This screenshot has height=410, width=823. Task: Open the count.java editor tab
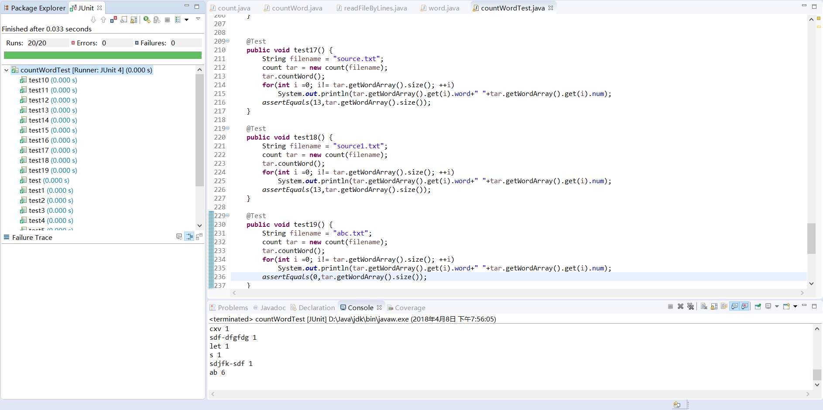230,8
